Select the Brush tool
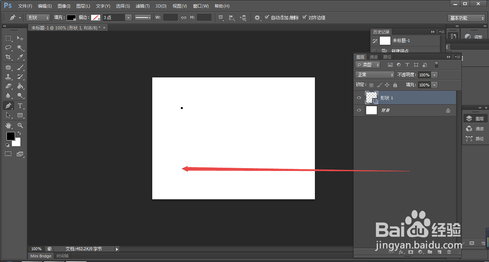 (20, 67)
